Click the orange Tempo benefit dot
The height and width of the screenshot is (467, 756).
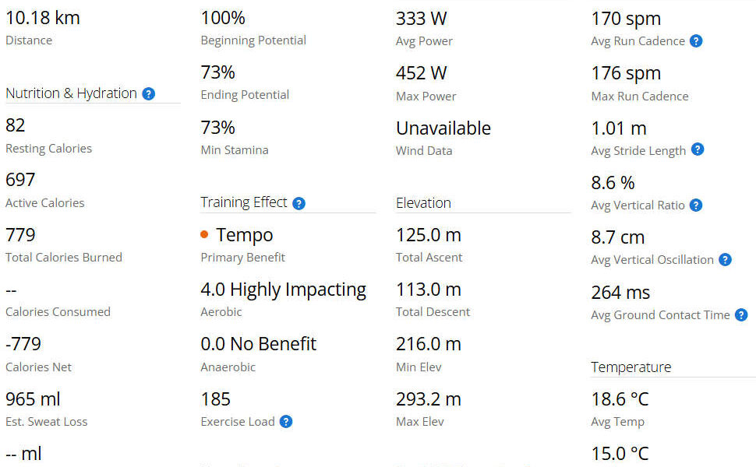coord(204,234)
